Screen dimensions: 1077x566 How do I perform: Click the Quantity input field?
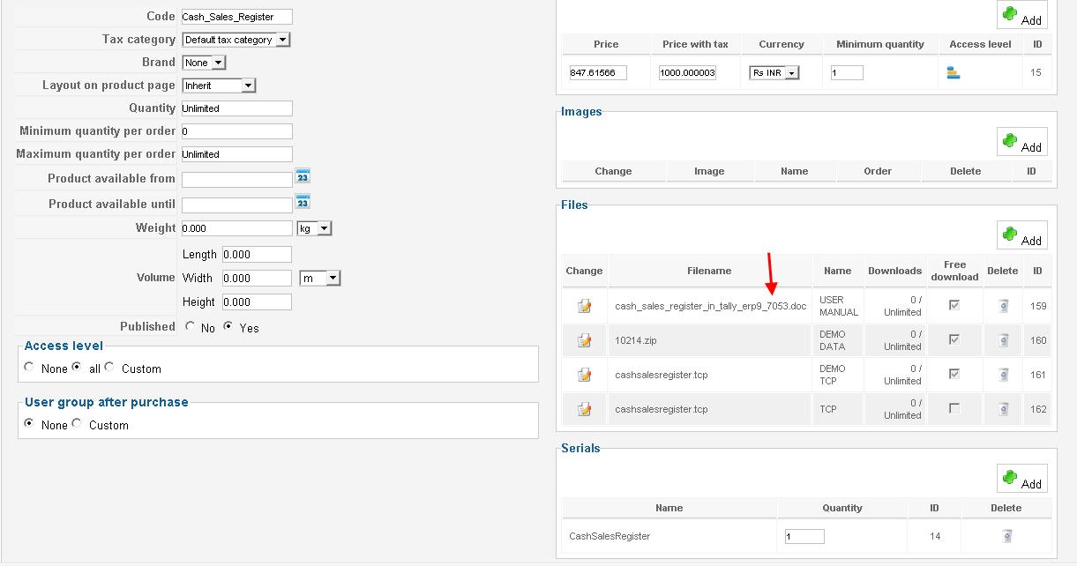coord(236,108)
